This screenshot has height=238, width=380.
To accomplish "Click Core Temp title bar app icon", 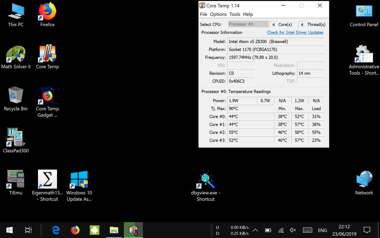I will [202, 6].
